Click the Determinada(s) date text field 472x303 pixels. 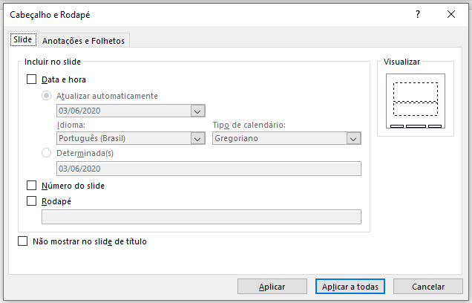click(x=209, y=169)
